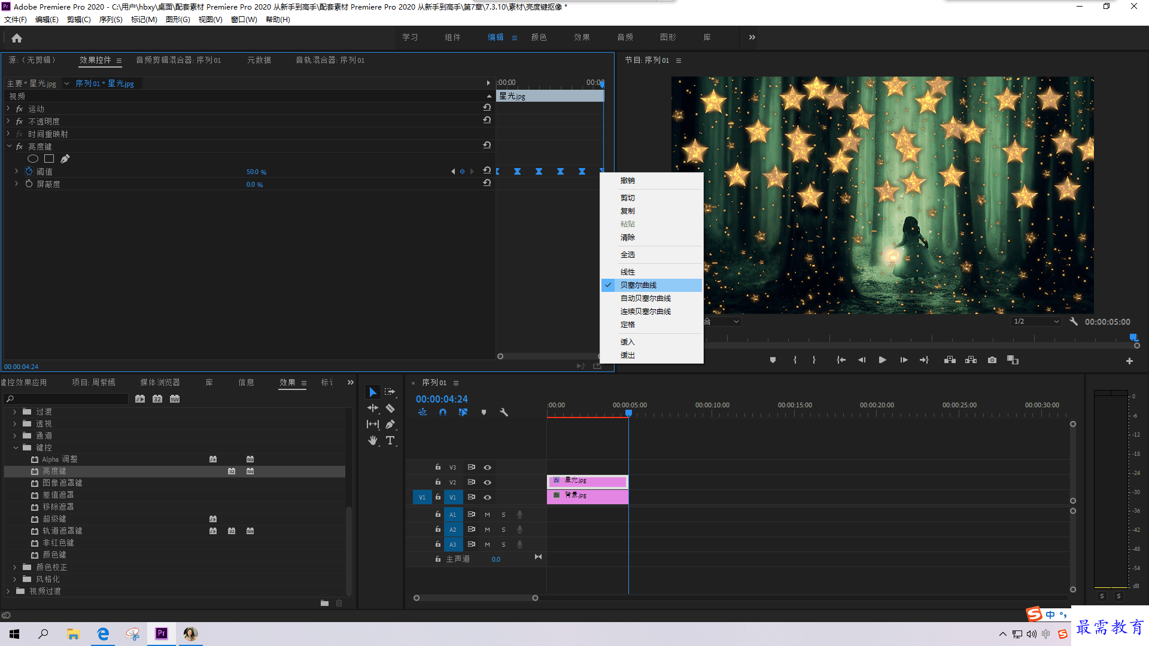Open Microsoft Edge from taskbar

[x=103, y=634]
